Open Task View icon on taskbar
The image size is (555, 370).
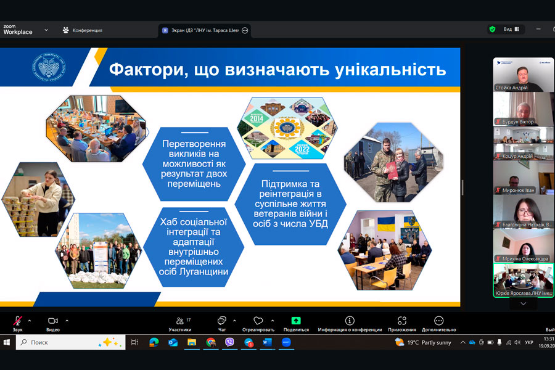134,342
